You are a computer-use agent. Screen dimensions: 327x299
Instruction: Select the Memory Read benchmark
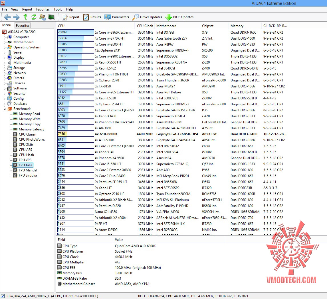click(29, 114)
